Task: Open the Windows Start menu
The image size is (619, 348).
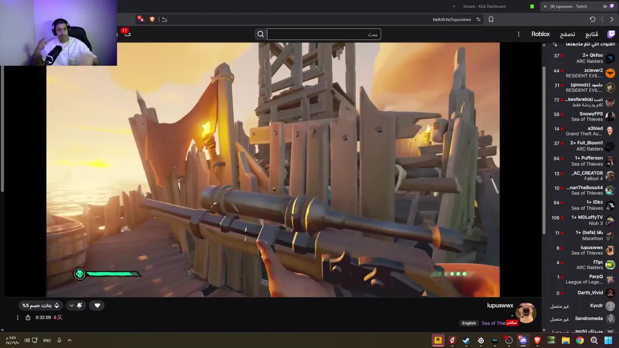Action: (608, 340)
